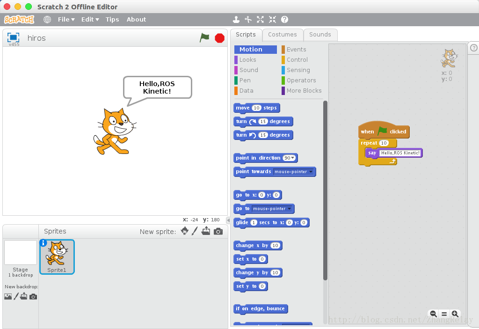Switch stage to full screen mode

(x=13, y=37)
